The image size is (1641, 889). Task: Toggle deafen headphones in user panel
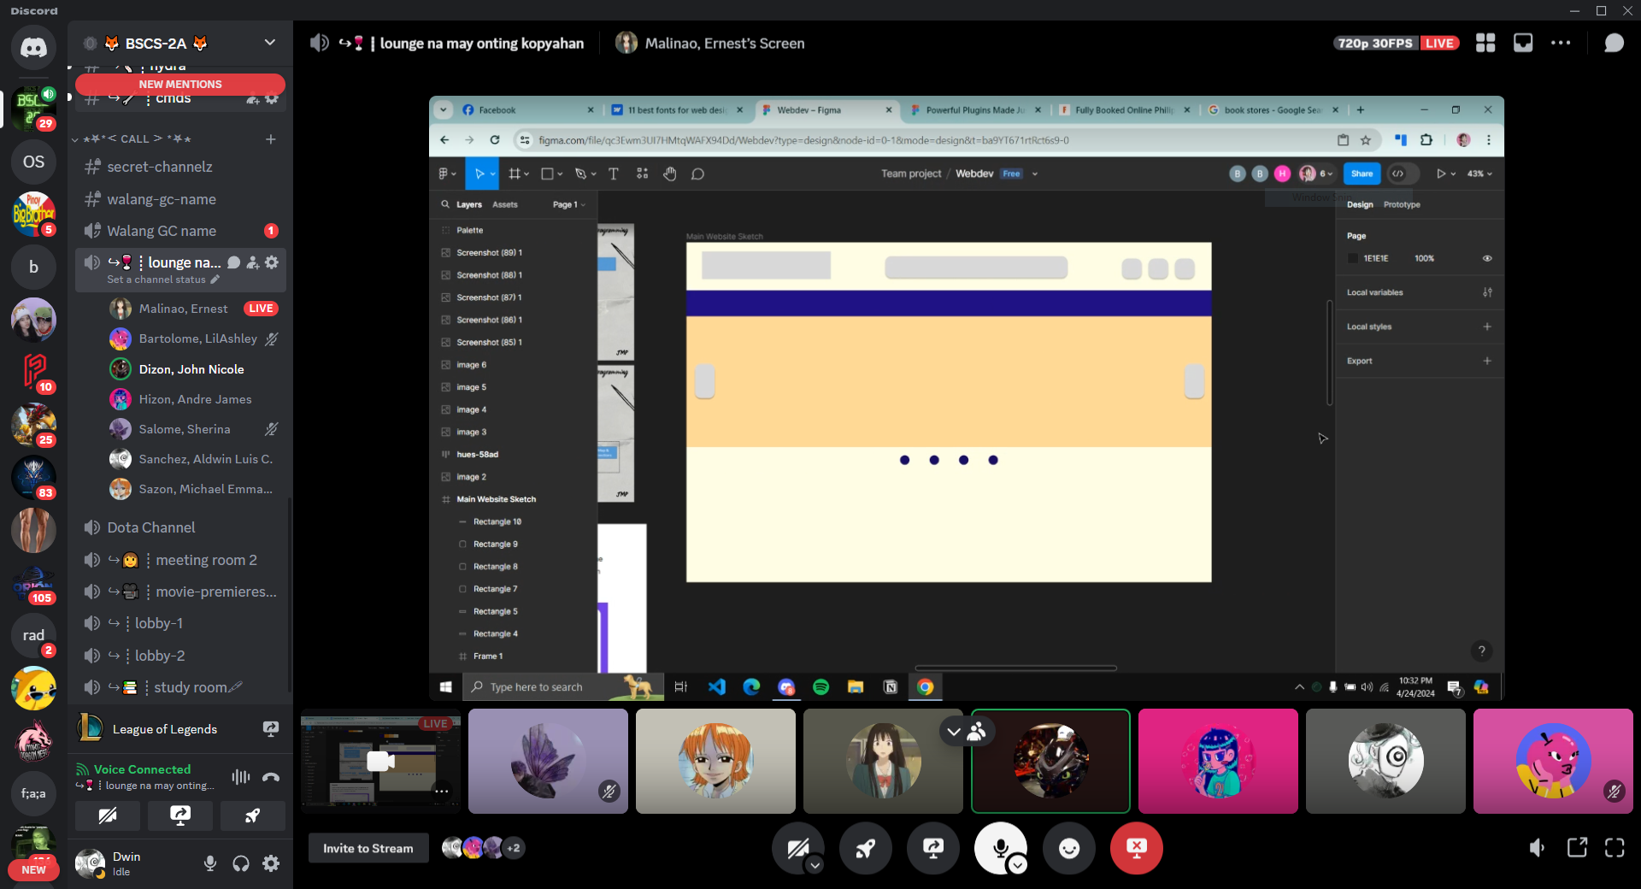[x=241, y=863]
